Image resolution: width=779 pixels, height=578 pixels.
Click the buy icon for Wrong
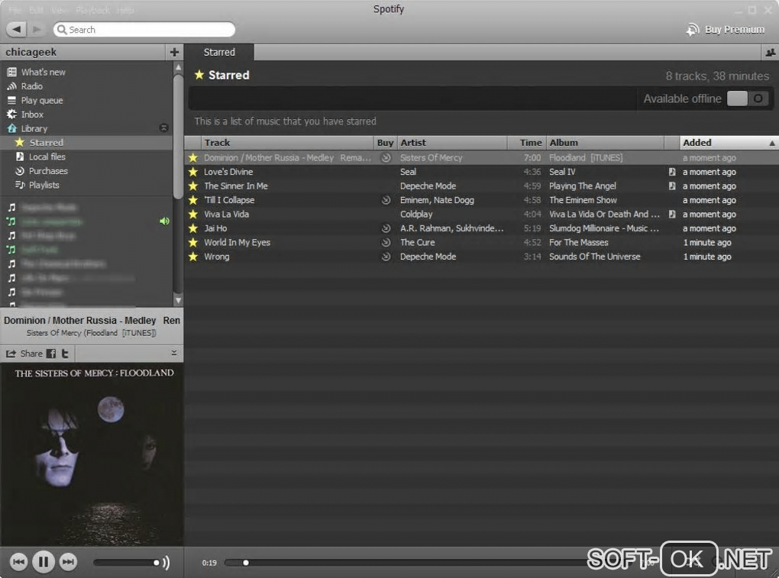click(386, 257)
